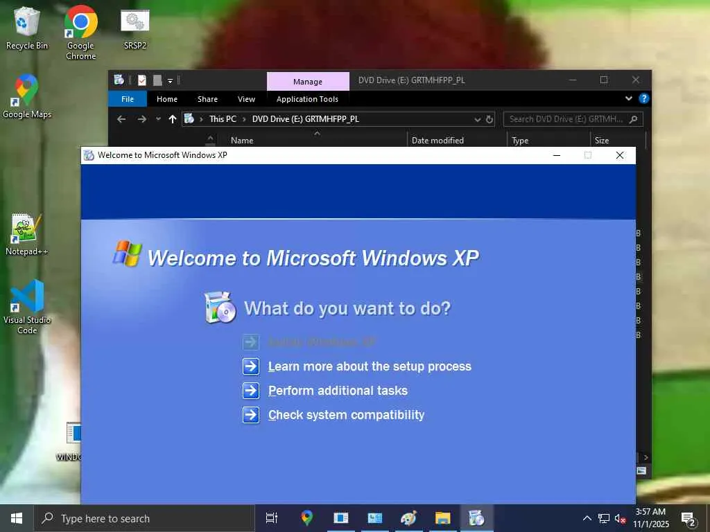Image resolution: width=710 pixels, height=532 pixels.
Task: Open recent locations dropdown in Explorer
Action: click(158, 119)
